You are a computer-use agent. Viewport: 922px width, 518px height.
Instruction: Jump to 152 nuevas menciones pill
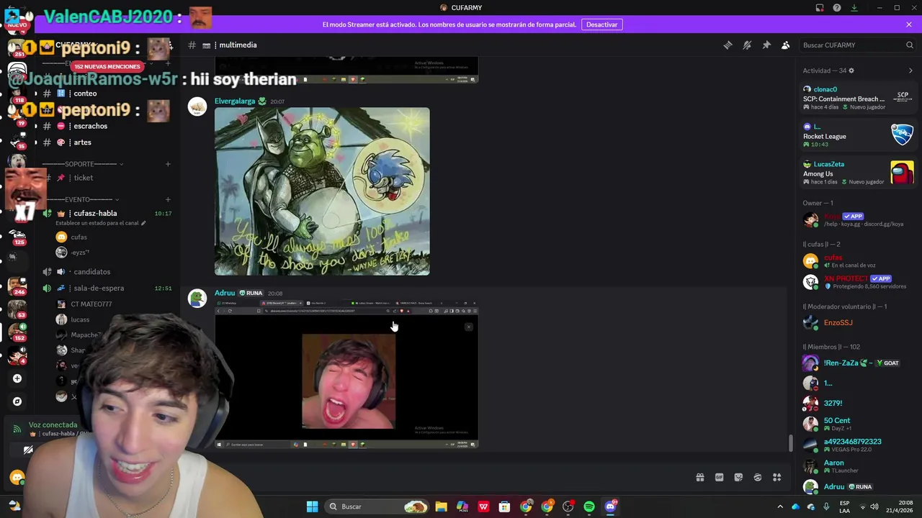pyautogui.click(x=107, y=66)
